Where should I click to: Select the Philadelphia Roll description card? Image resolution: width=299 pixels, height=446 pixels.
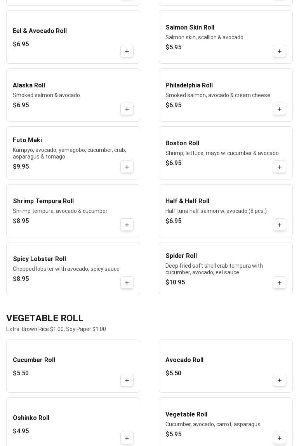point(217,95)
